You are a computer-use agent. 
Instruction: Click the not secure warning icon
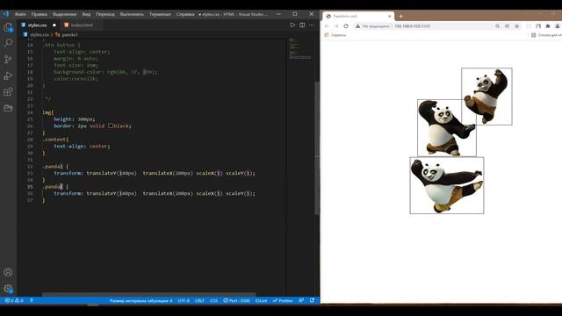coord(357,26)
